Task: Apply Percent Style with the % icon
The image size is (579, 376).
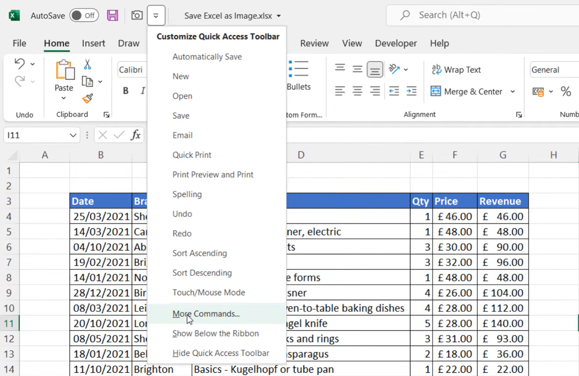Action: pyautogui.click(x=566, y=91)
